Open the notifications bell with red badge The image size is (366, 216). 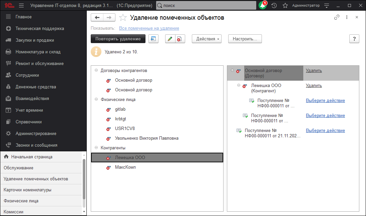[263, 5]
